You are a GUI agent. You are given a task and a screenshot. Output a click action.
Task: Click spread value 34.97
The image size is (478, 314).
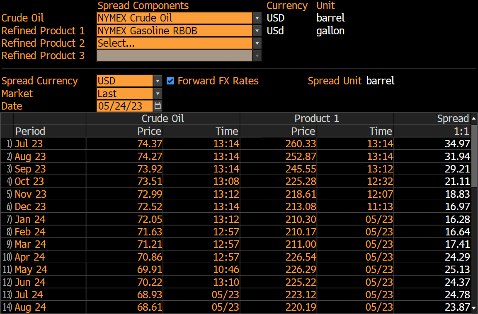tap(457, 144)
